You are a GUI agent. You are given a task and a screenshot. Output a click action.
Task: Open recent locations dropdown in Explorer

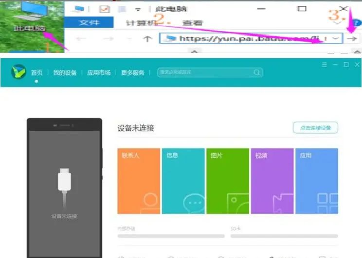pyautogui.click(x=130, y=39)
